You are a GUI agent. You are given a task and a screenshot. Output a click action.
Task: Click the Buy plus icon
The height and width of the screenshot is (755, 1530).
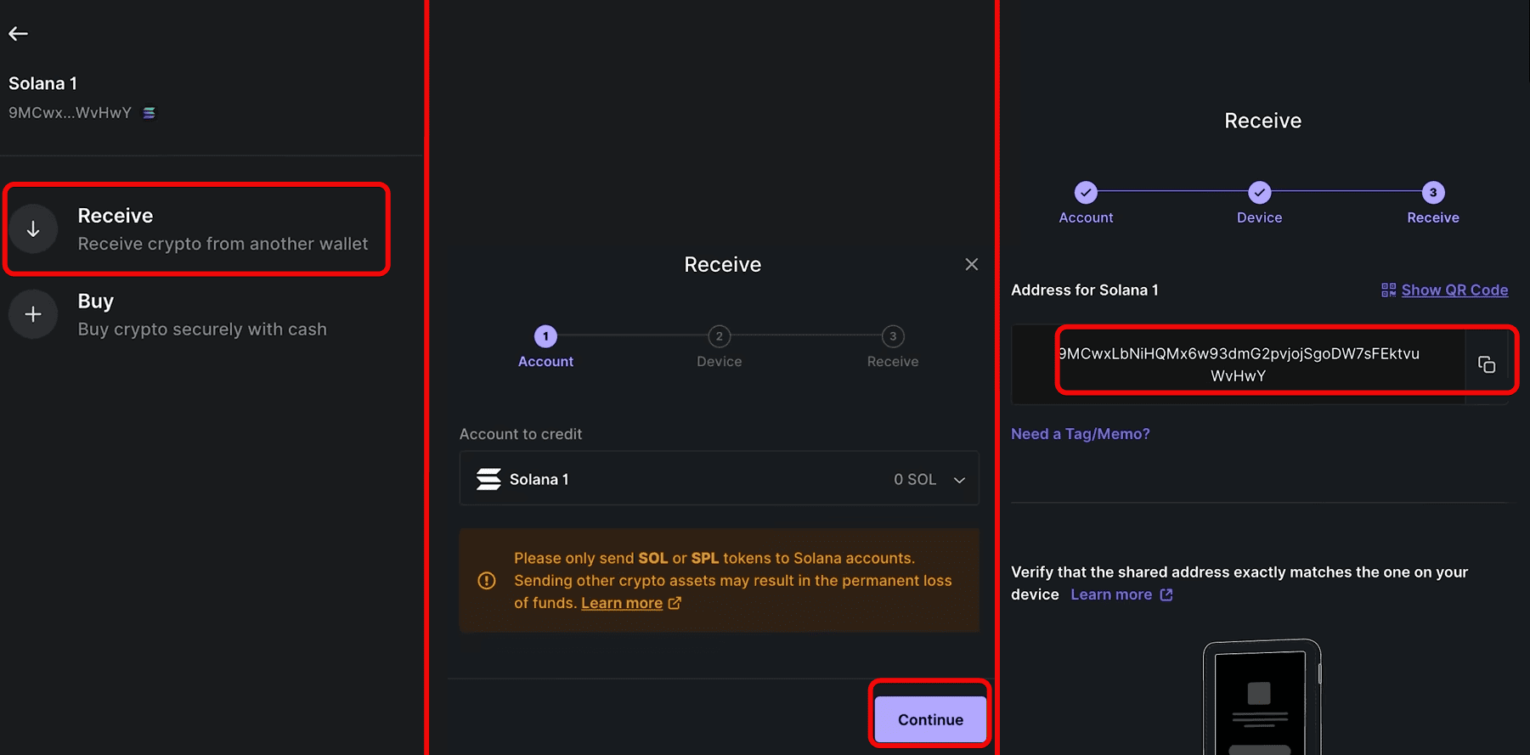point(33,315)
